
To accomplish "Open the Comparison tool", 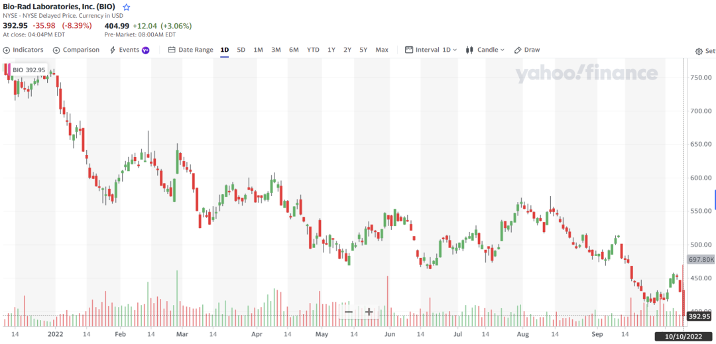I will [76, 50].
